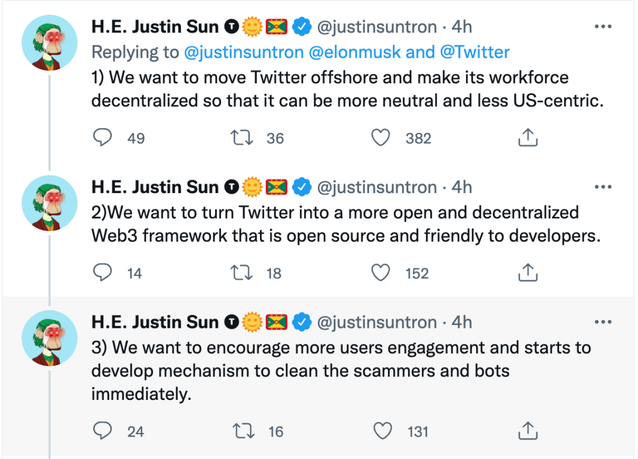The height and width of the screenshot is (459, 638).
Task: Open the @Twitter mention link
Action: pos(474,52)
